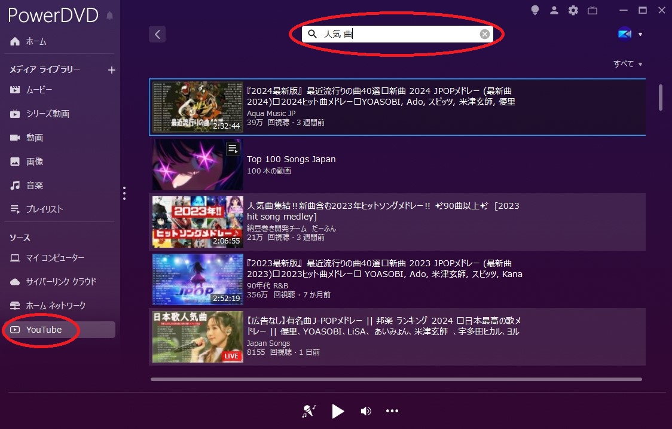672x429 pixels.
Task: Open settings with the gear icon
Action: click(x=573, y=10)
